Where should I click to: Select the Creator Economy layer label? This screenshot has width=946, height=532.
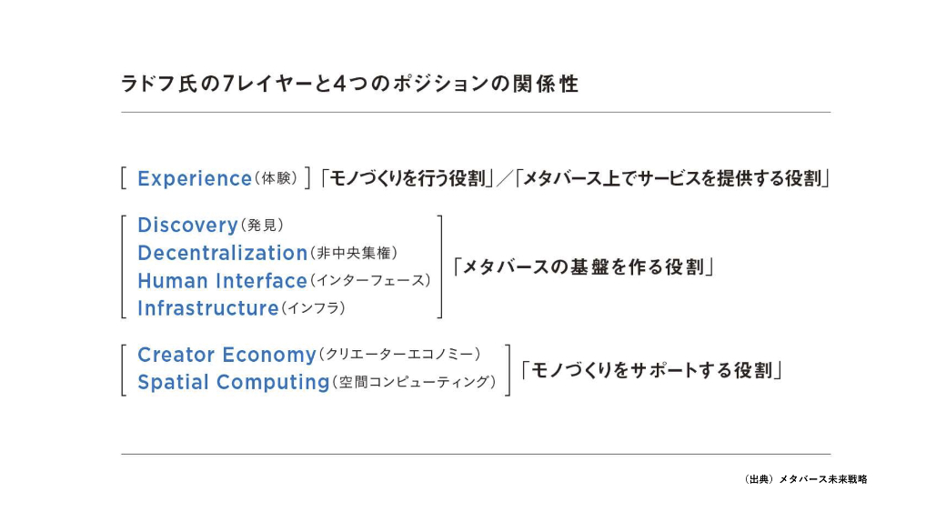point(226,355)
